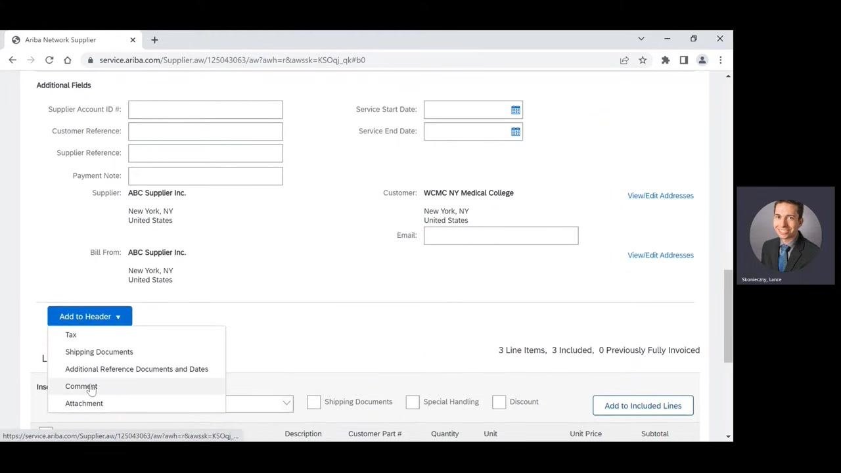The height and width of the screenshot is (473, 841).
Task: Click into the Supplier Reference field
Action: 206,153
